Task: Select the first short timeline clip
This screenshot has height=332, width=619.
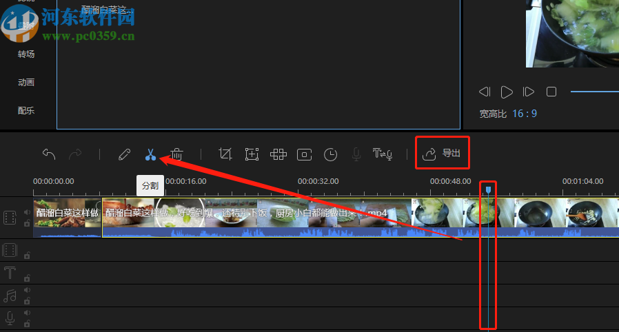Action: 67,218
